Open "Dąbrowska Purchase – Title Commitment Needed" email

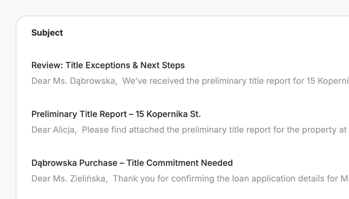132,163
